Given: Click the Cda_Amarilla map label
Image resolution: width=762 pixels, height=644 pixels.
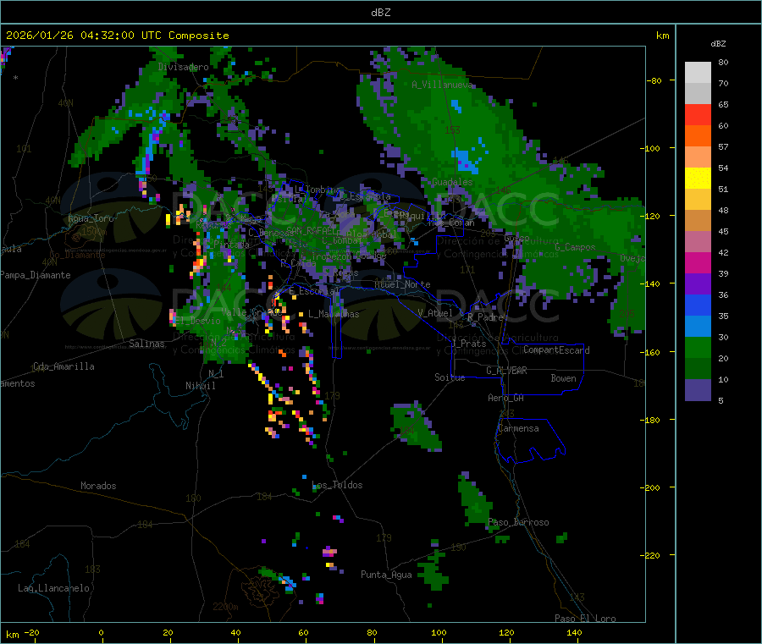Looking at the screenshot, I should click(63, 366).
